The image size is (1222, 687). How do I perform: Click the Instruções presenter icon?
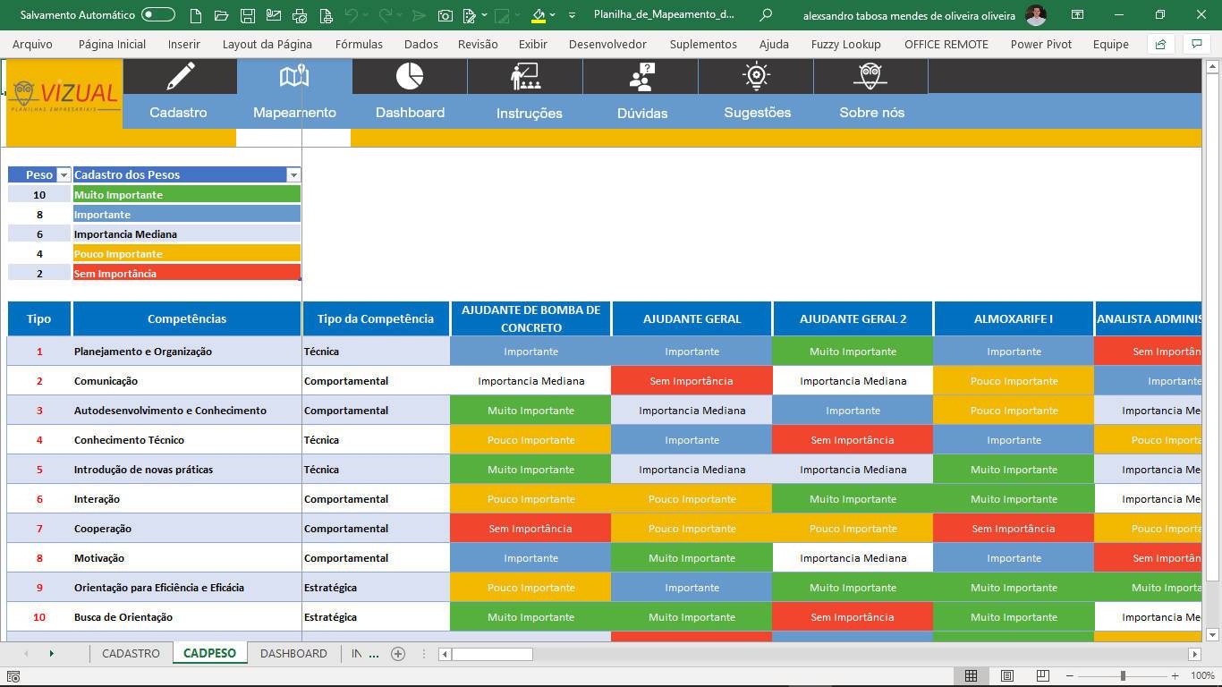525,76
